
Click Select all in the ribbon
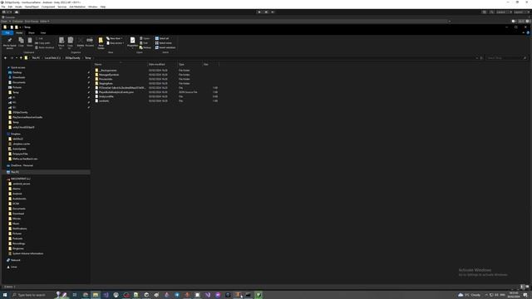pos(162,39)
